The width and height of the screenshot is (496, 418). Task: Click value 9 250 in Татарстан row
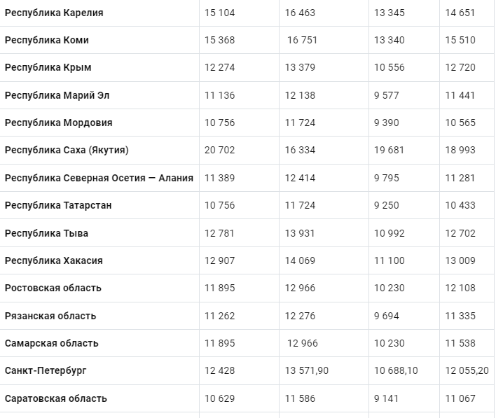click(x=386, y=205)
